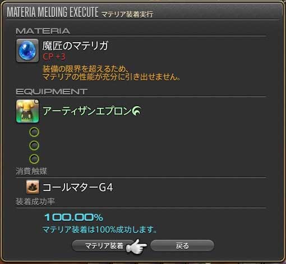Click the pointing hand cursor icon

(x=136, y=247)
